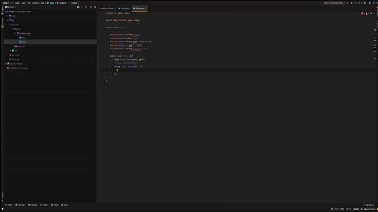This screenshot has width=378, height=212.
Task: Collapse all nodes in Project panel
Action: point(86,7)
